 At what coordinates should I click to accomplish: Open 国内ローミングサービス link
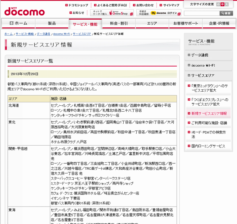[208, 146]
